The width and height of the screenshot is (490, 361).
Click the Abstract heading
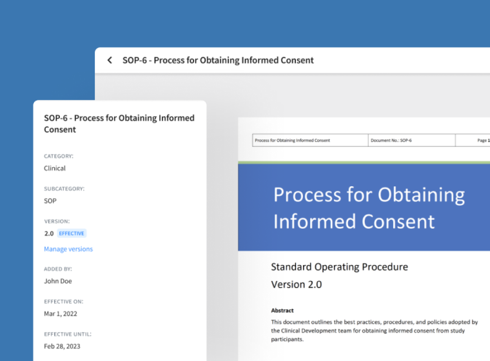(x=282, y=310)
